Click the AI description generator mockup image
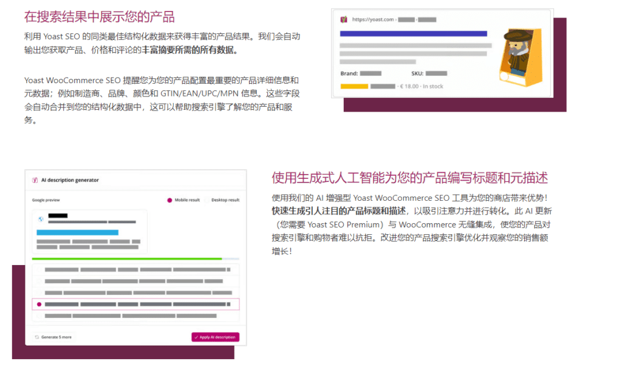This screenshot has width=622, height=367. [x=135, y=258]
